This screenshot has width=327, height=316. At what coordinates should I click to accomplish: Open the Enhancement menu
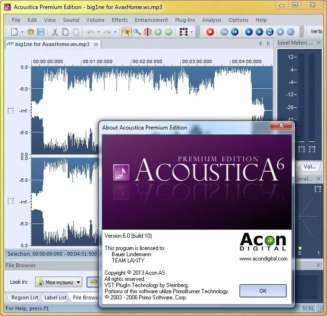[x=151, y=20]
